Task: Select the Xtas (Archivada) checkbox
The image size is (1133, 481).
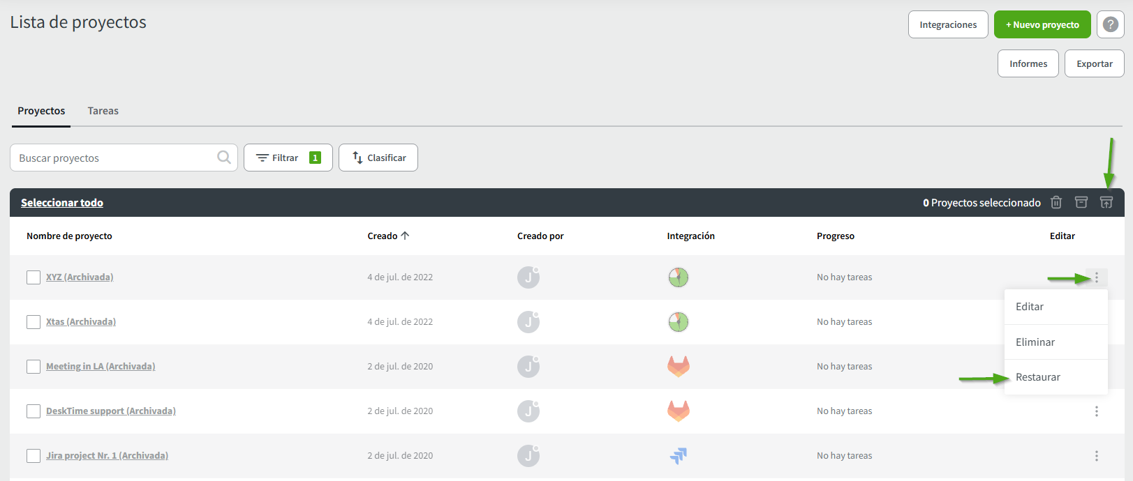Action: pos(34,322)
